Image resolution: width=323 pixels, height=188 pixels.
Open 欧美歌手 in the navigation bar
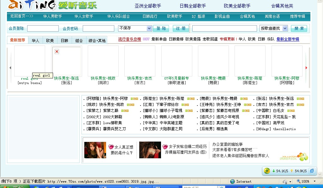[175, 16]
